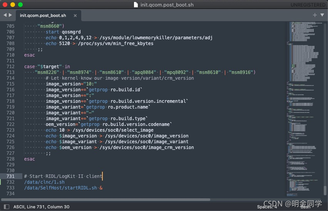Click the path /sys/devices/soc0/select_image
The width and height of the screenshot is (328, 211).
pyautogui.click(x=113, y=130)
